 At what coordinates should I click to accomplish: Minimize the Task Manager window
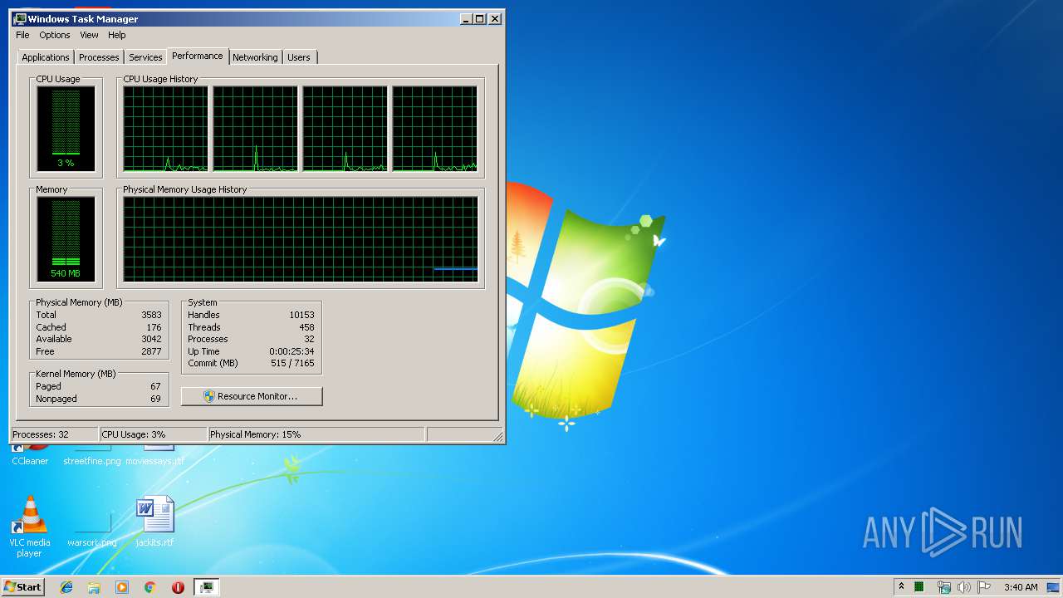[x=466, y=18]
